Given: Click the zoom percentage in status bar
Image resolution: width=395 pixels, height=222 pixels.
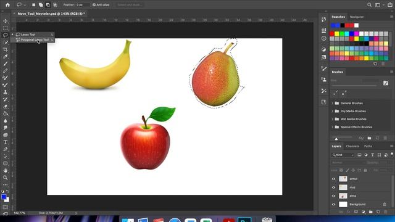Looking at the screenshot, I should (x=19, y=213).
